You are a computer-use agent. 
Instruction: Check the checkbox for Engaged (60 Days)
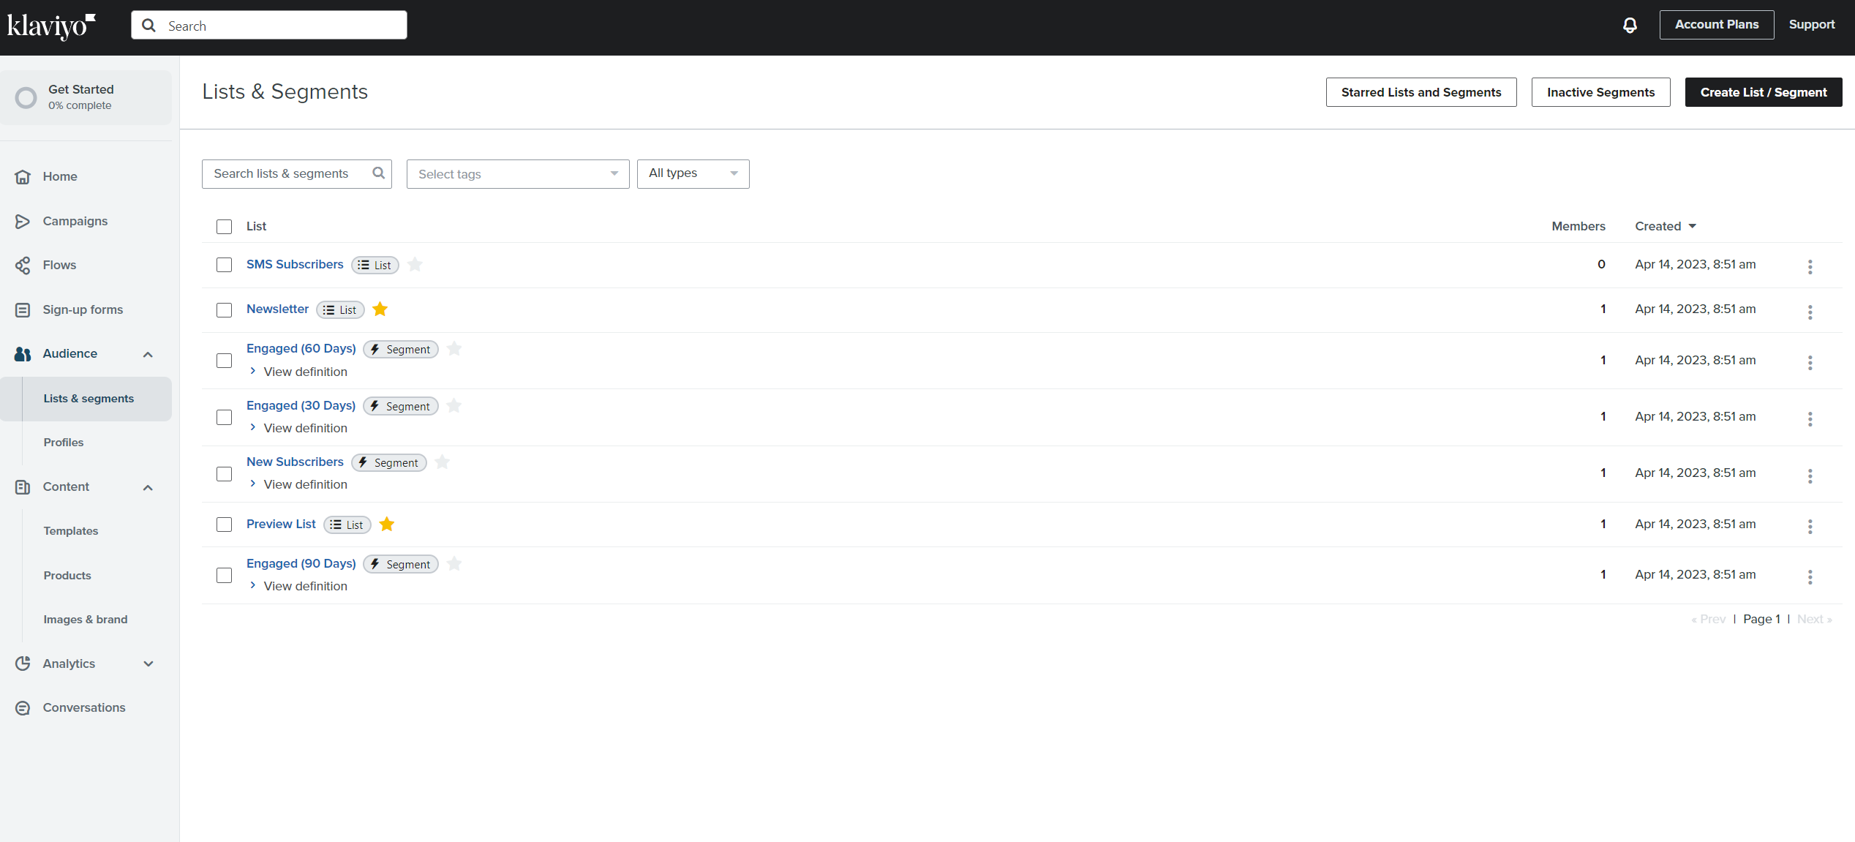(224, 361)
